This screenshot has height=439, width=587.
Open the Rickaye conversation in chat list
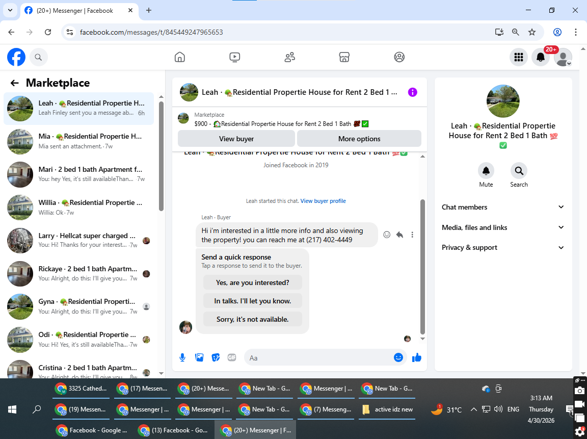coord(78,273)
